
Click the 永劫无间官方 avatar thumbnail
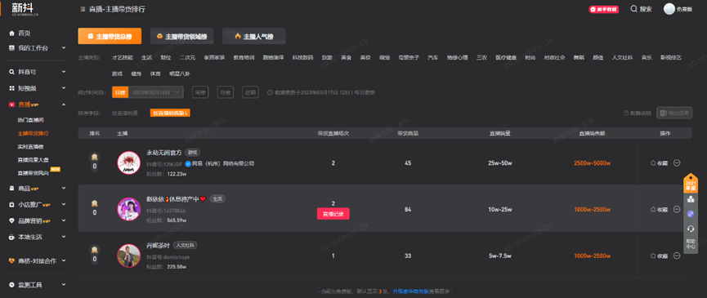coord(129,163)
